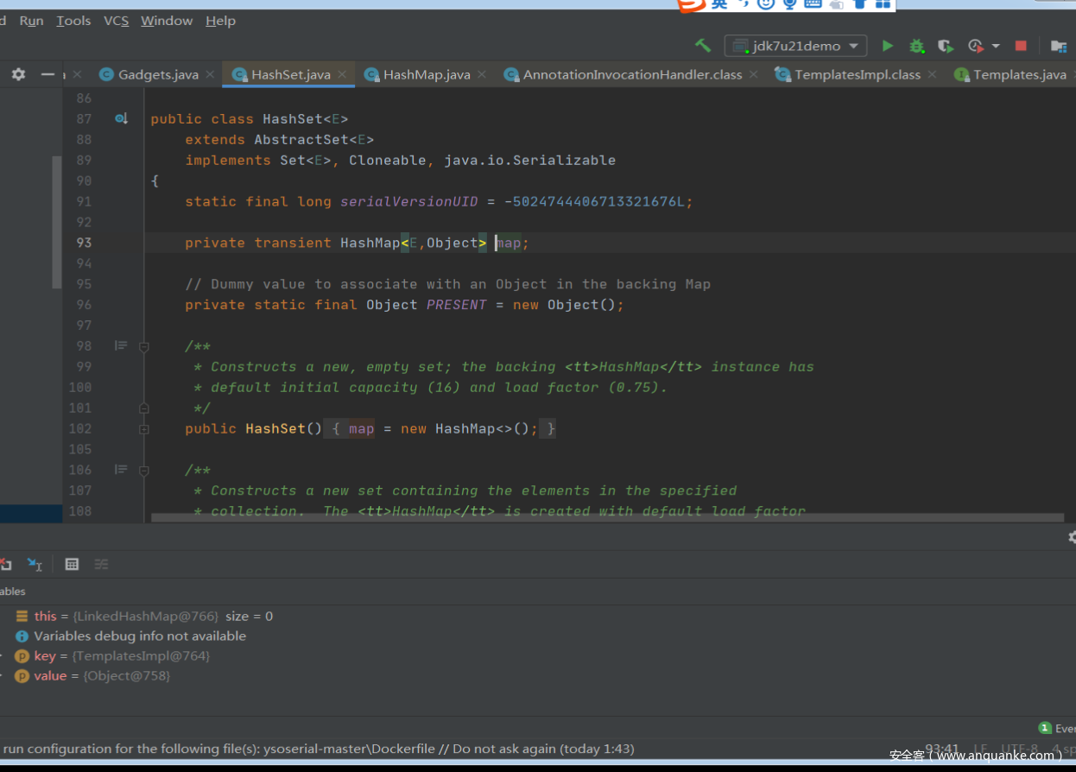The height and width of the screenshot is (772, 1076).
Task: Open the Window menu
Action: click(167, 21)
